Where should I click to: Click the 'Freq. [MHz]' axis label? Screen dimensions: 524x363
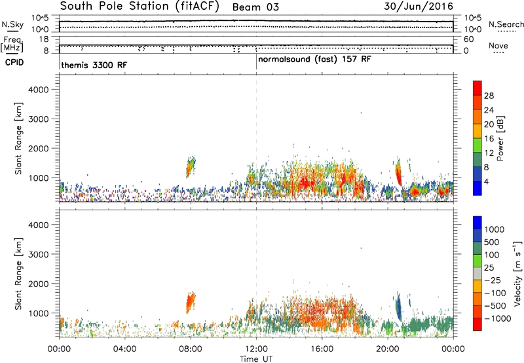12,45
